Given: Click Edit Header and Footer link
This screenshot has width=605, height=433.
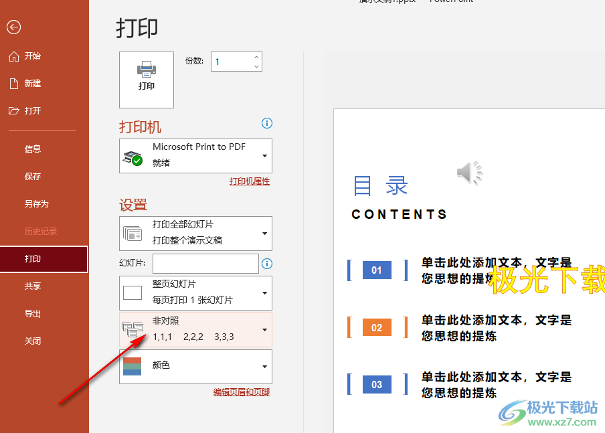Looking at the screenshot, I should pos(241,392).
